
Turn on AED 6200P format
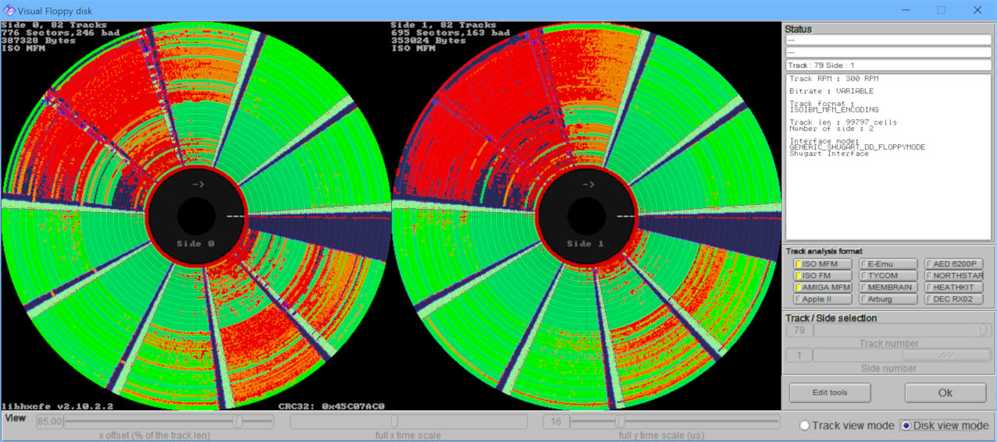tap(953, 264)
